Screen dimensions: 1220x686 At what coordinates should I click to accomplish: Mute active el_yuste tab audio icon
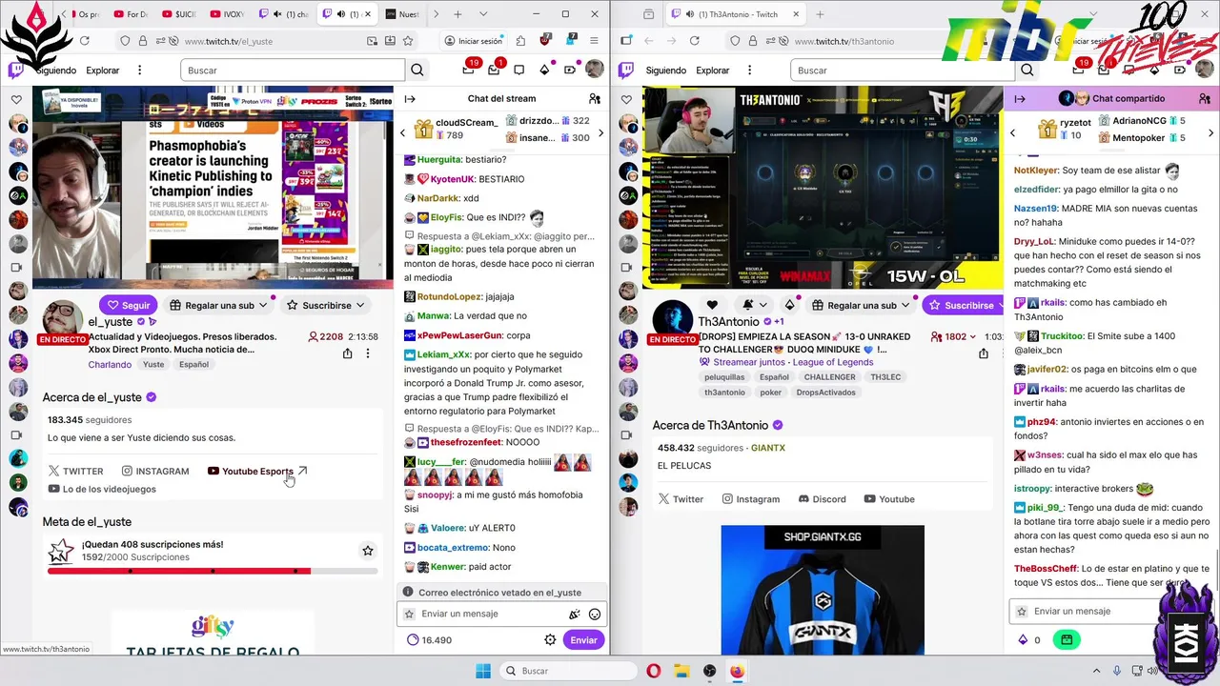[x=343, y=14]
